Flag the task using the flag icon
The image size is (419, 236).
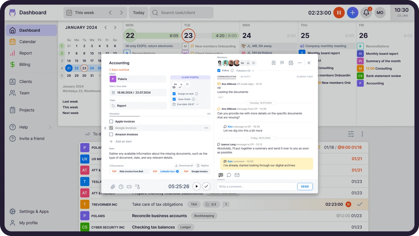(282, 63)
